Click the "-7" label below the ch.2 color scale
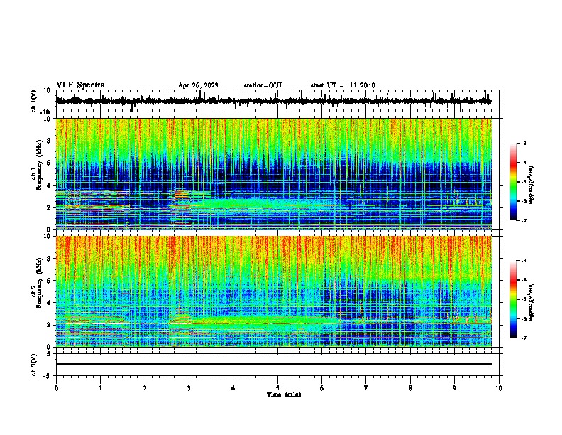 coord(524,338)
